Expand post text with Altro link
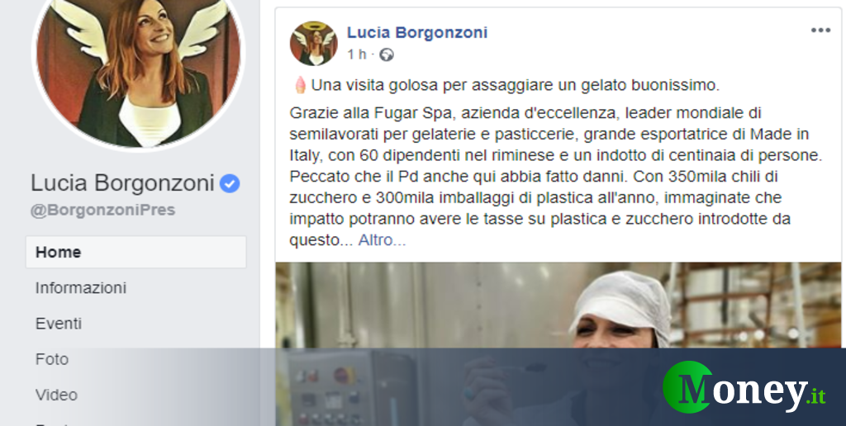846x426 pixels. 382,240
